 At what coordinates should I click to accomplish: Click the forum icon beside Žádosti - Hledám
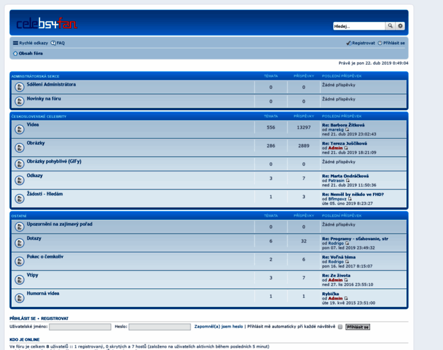[x=19, y=198]
